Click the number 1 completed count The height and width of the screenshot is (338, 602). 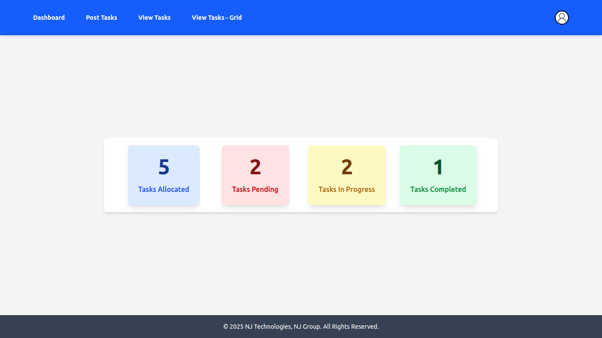pos(438,167)
